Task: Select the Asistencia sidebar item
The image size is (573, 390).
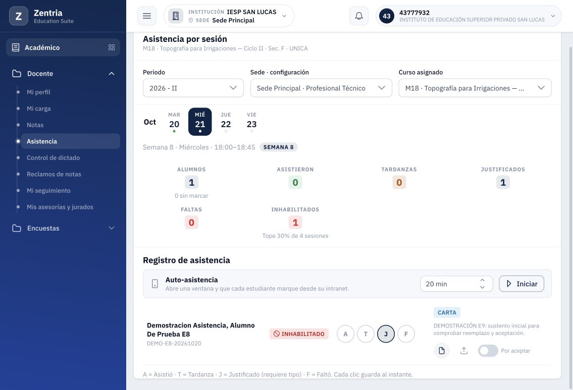Action: click(71, 141)
